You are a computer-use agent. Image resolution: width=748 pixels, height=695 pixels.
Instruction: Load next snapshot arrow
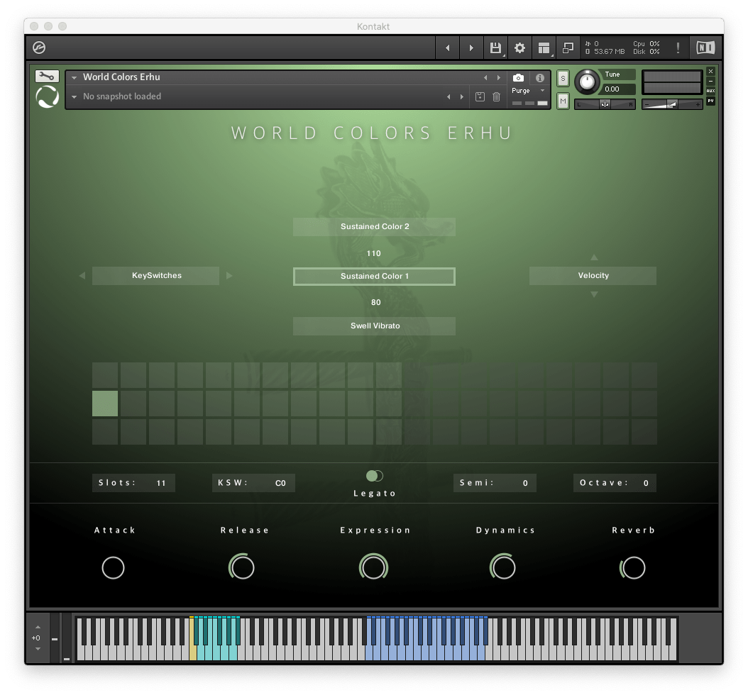click(x=461, y=96)
